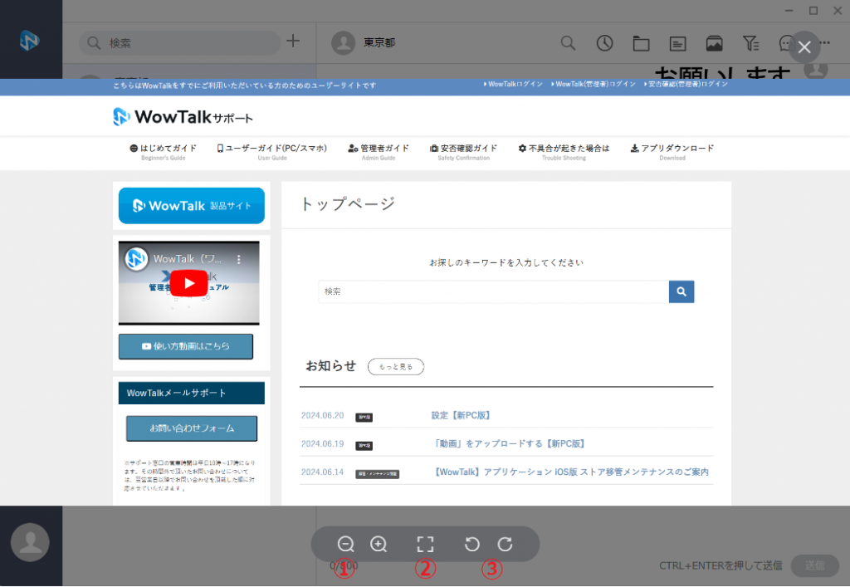This screenshot has width=850, height=587.
Task: Play the WowTalk tutorial video
Action: (x=188, y=283)
